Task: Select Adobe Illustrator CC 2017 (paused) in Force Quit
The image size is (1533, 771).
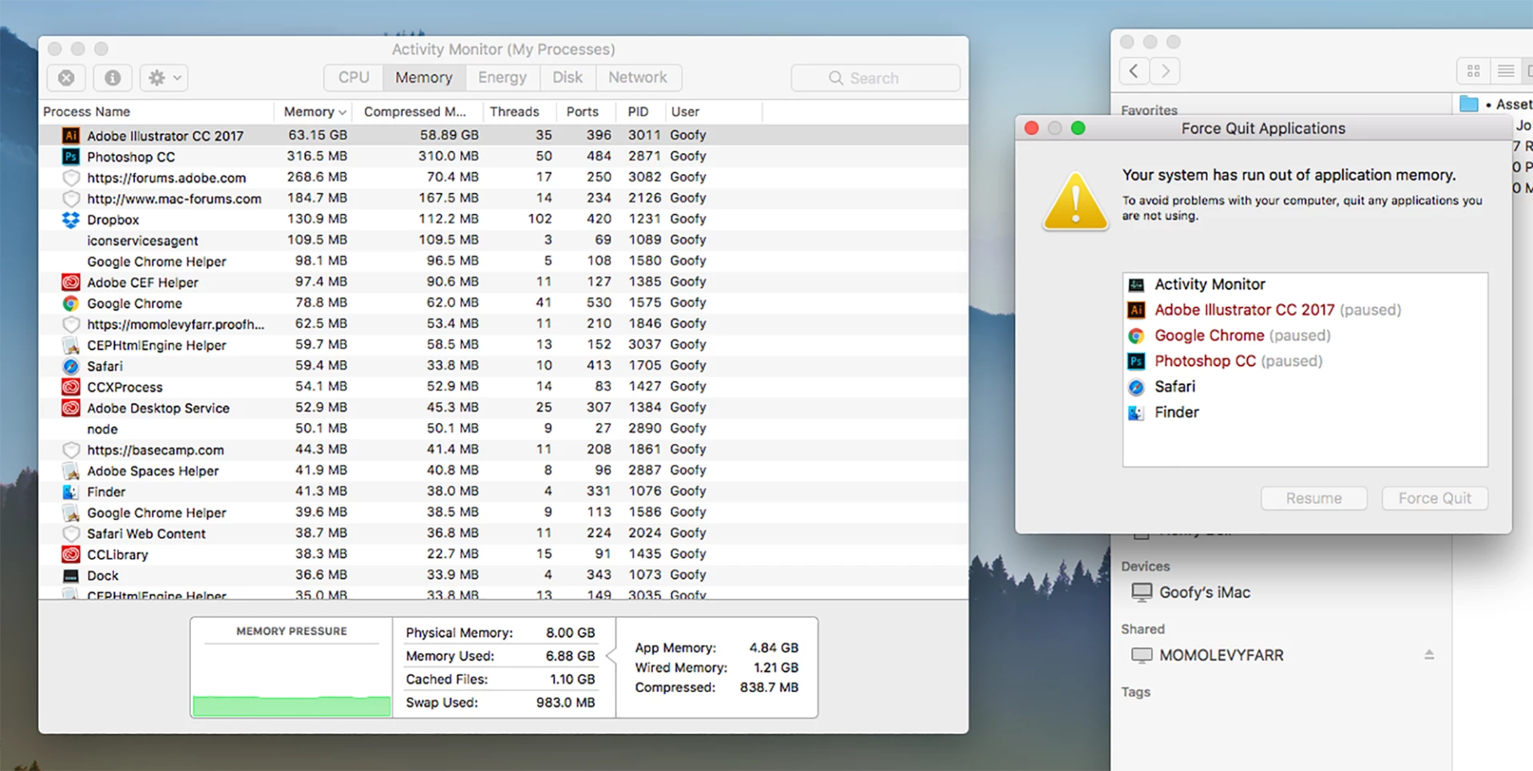Action: tap(1305, 310)
